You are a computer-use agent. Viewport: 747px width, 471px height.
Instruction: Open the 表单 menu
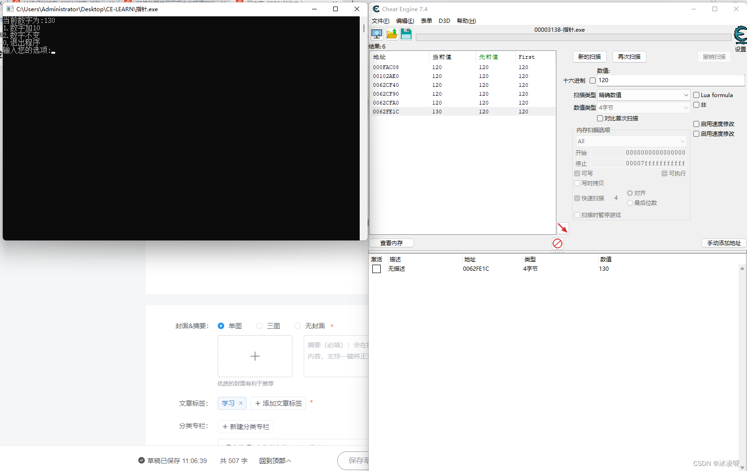pos(427,21)
